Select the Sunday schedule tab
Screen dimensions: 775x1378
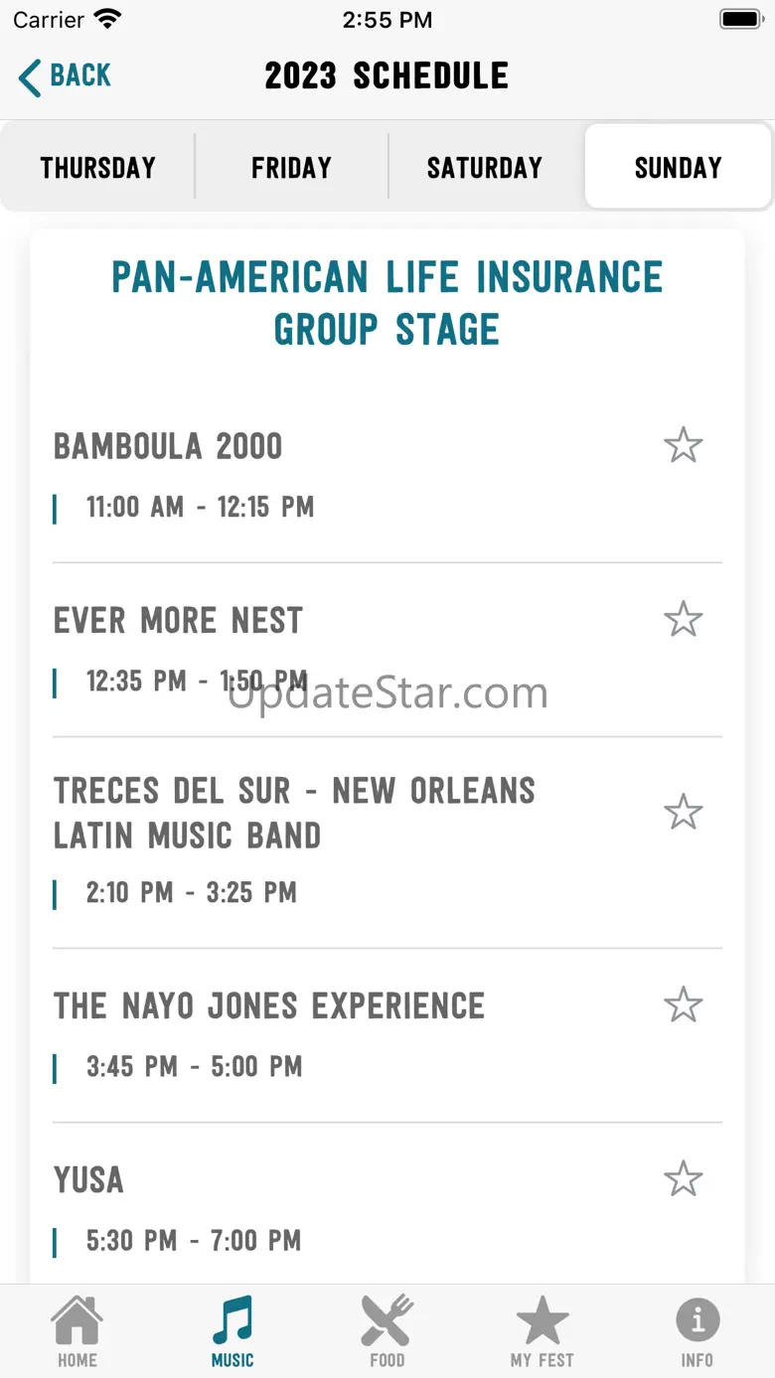tap(678, 167)
